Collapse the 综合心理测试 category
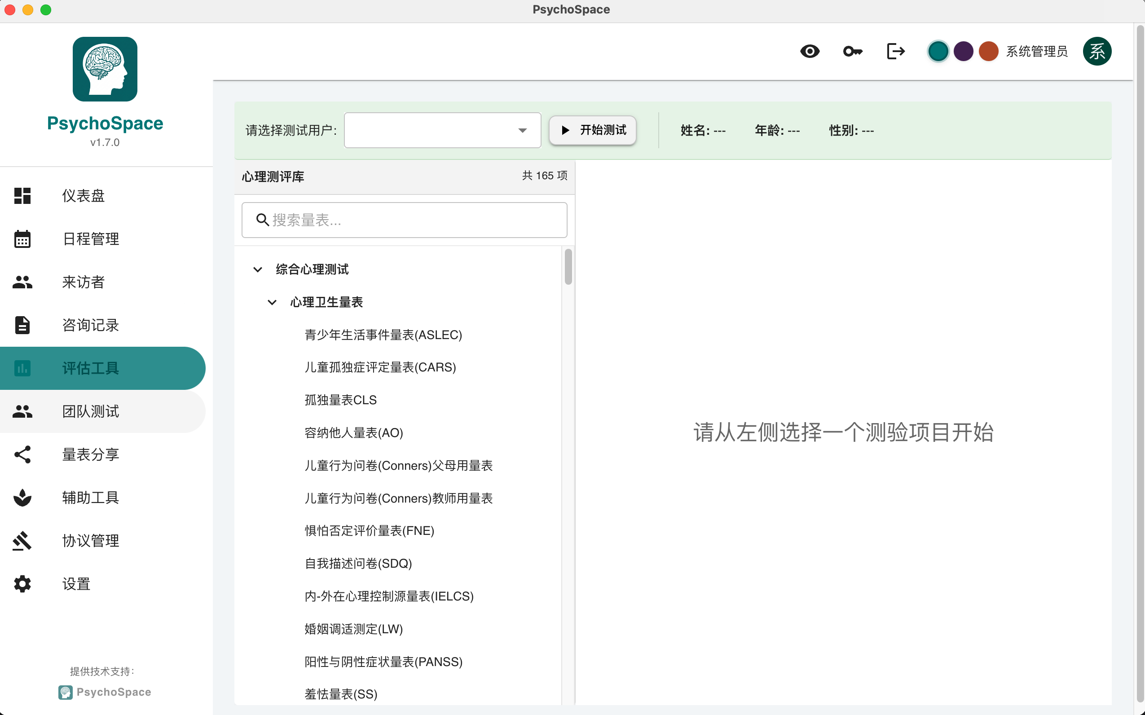 258,269
